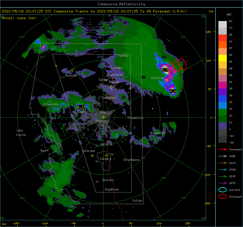This screenshot has height=227, width=243.
Task: Click the -100 tick on bottom km axis
Action: click(44, 223)
